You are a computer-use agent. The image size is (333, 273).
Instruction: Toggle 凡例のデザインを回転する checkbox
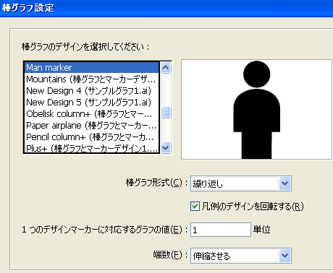(195, 207)
